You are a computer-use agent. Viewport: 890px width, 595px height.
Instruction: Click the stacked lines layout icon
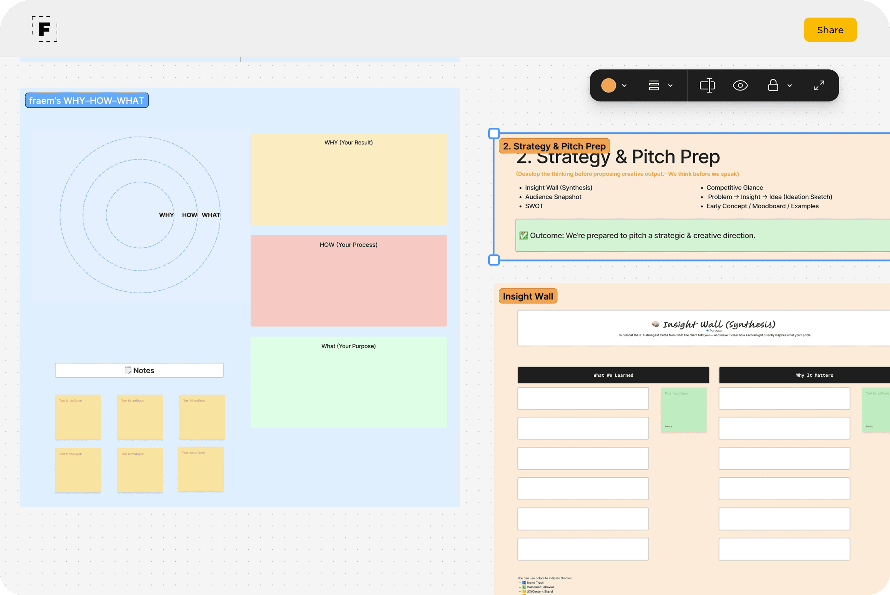pos(654,85)
